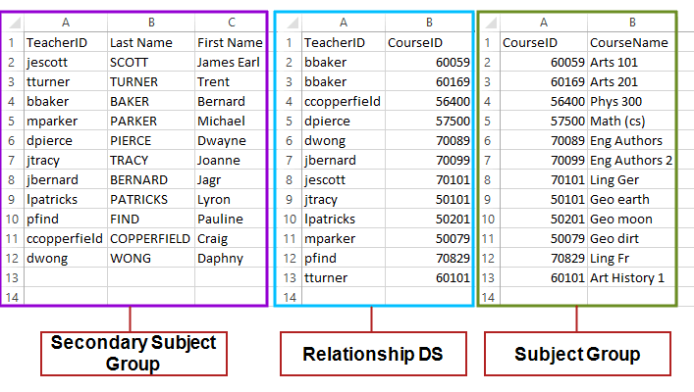
Task: Select the 'TRACY' cell
Action: (151, 160)
